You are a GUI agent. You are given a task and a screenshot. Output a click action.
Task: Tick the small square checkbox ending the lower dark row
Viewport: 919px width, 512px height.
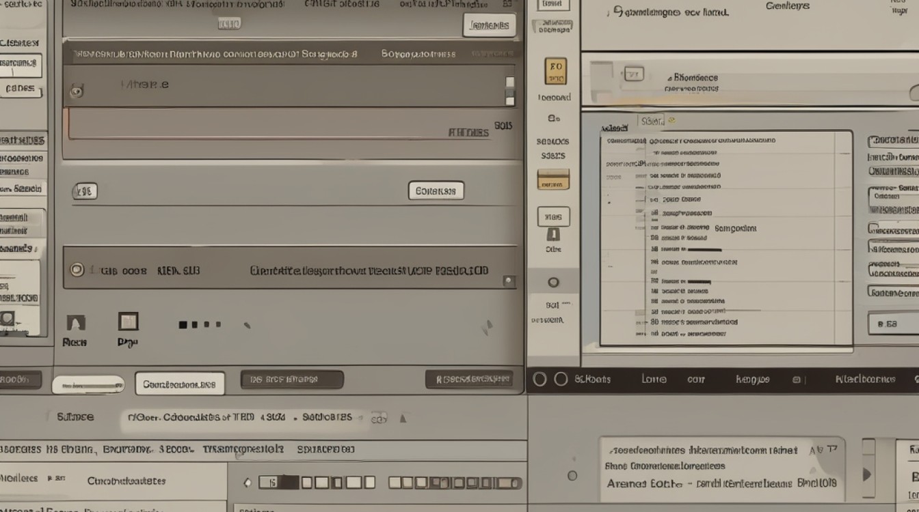pos(508,280)
